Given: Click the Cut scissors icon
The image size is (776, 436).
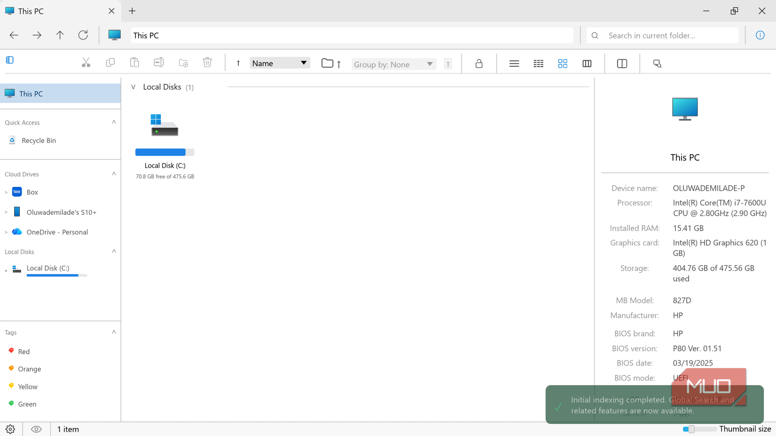Looking at the screenshot, I should pos(86,63).
